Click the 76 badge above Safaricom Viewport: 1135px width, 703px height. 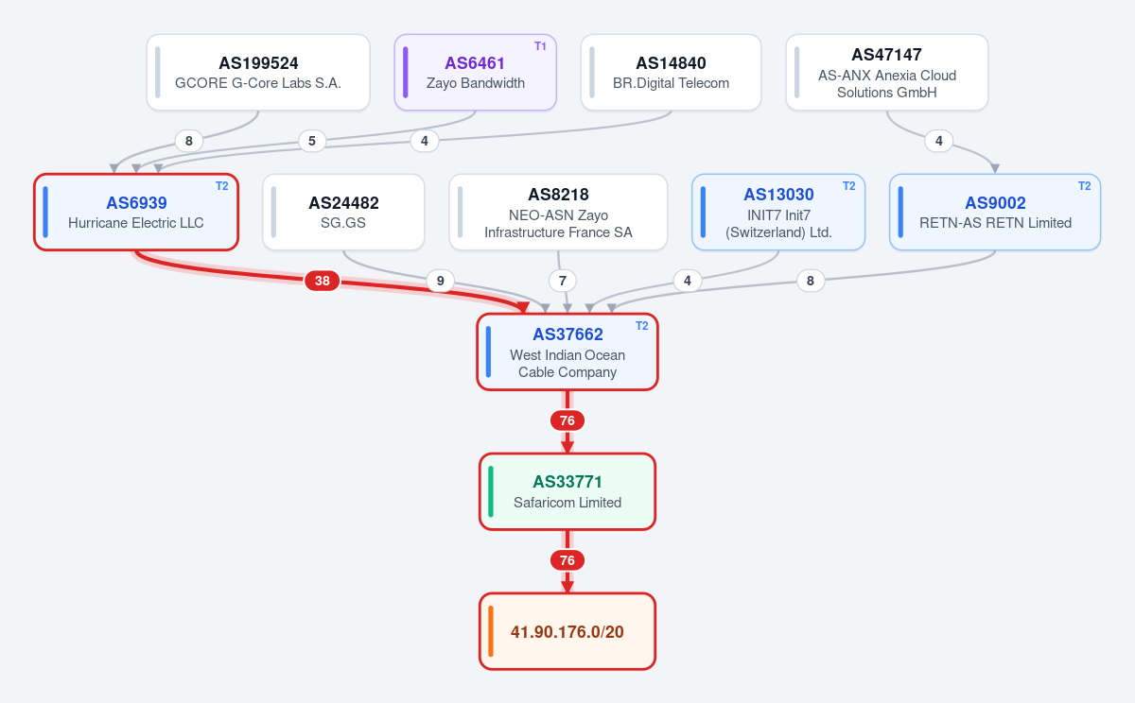coord(567,420)
